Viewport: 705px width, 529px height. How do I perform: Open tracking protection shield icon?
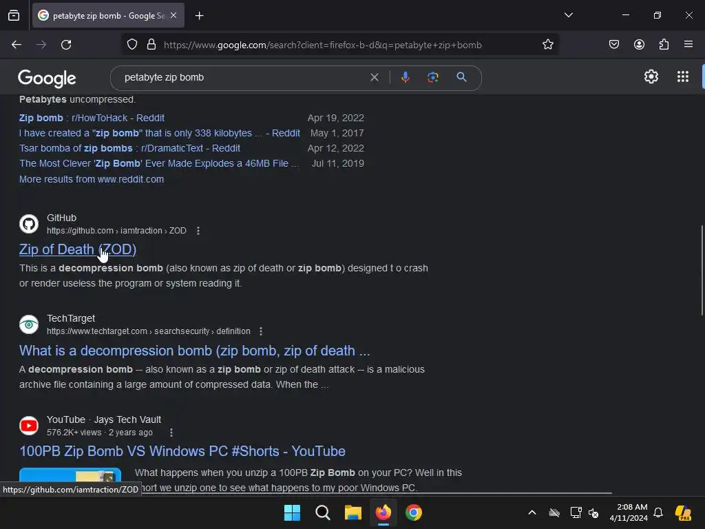[131, 45]
